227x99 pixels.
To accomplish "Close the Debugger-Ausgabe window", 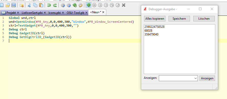I will pyautogui.click(x=212, y=9).
